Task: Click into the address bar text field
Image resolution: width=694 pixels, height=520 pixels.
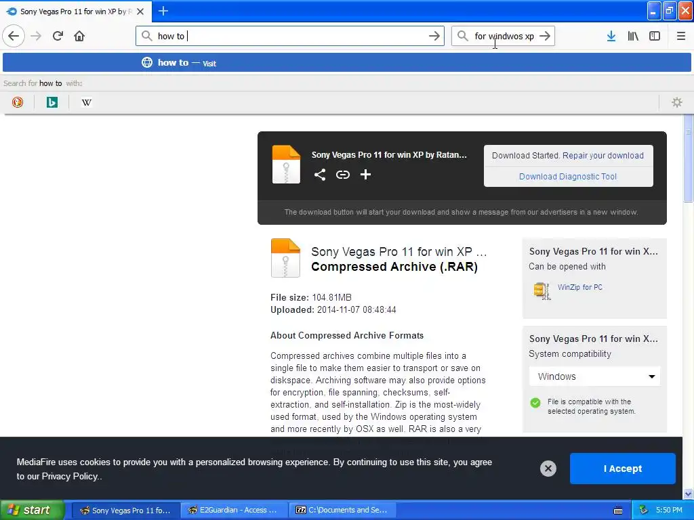Action: tap(290, 36)
